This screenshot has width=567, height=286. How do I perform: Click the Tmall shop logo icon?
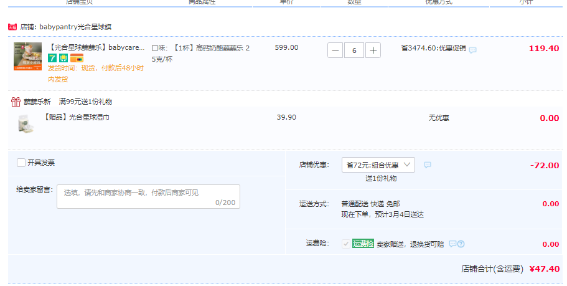(x=12, y=27)
